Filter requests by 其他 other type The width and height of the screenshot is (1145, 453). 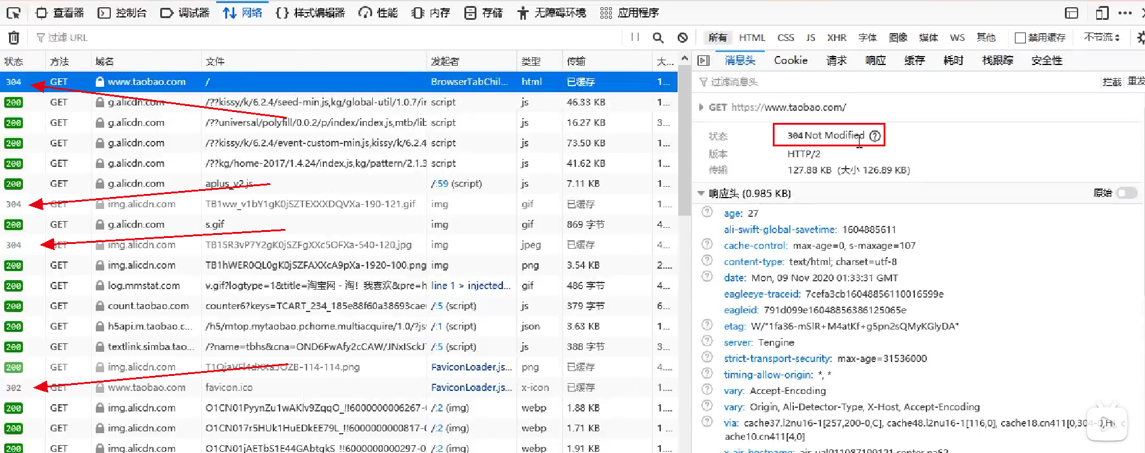[x=986, y=37]
